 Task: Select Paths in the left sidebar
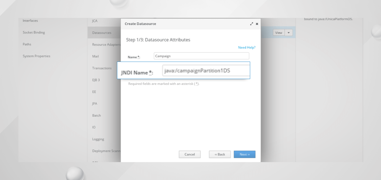click(27, 44)
